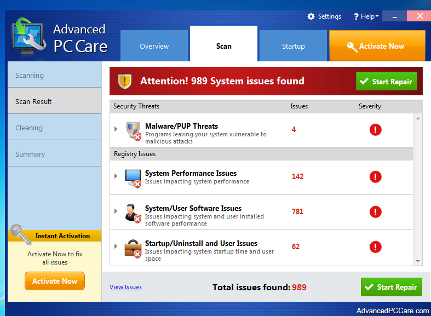Click the Settings gear icon
The height and width of the screenshot is (316, 431).
point(311,16)
